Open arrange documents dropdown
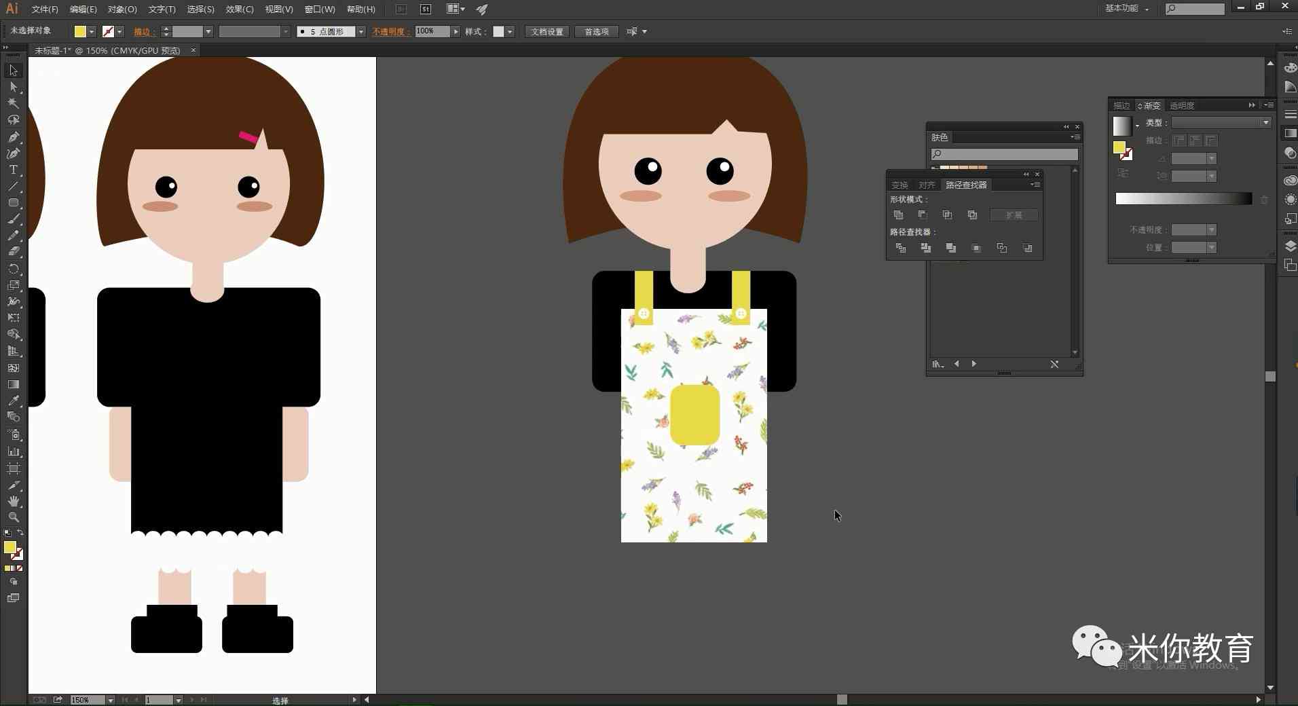This screenshot has height=706, width=1298. 456,9
